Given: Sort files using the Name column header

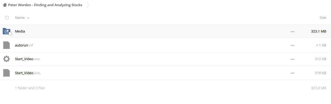Looking at the screenshot, I should 20,18.
